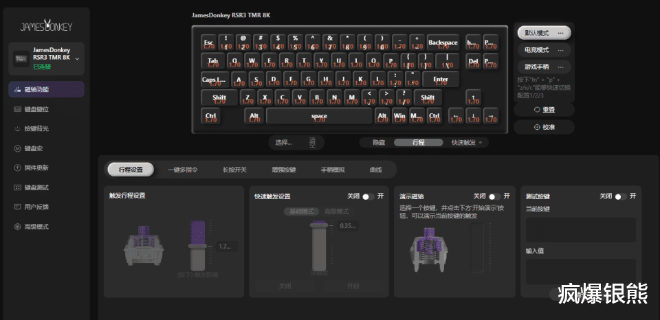The width and height of the screenshot is (660, 320).
Task: Click the 输入值 input box
Action: tap(581, 272)
